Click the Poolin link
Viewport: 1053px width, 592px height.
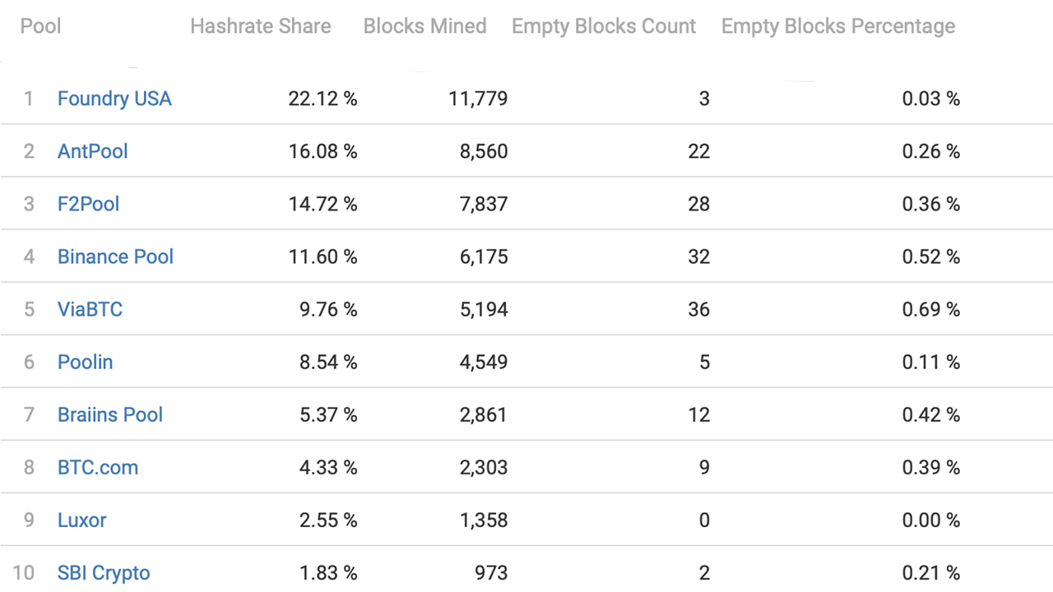[x=85, y=362]
